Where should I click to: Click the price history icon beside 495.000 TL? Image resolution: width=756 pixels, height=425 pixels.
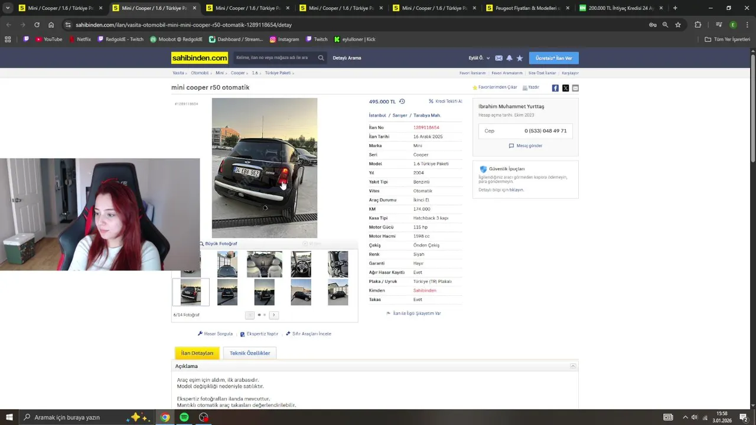pos(402,102)
